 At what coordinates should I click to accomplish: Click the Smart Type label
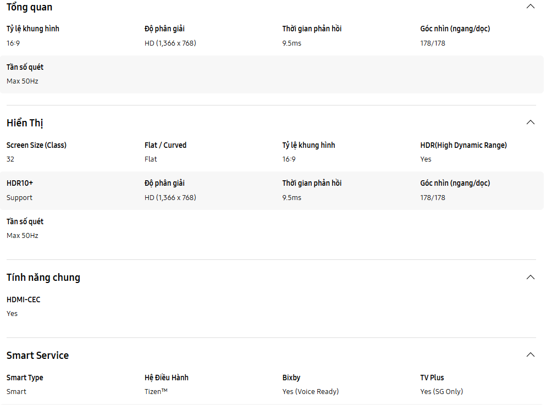pos(25,378)
